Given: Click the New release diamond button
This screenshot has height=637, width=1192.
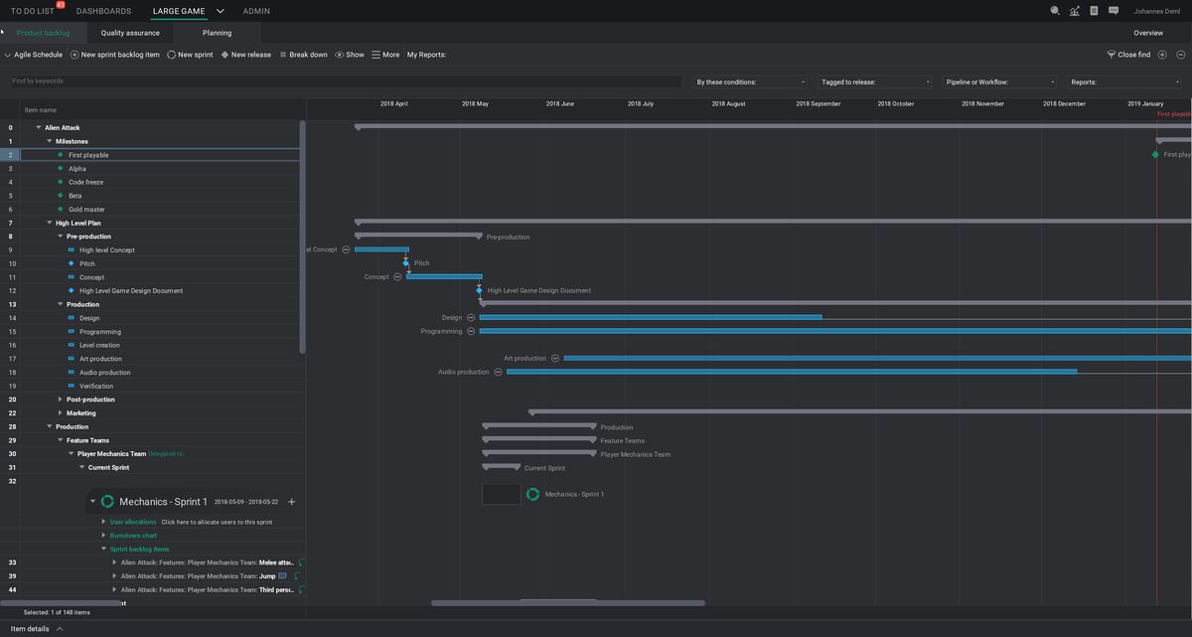Looking at the screenshot, I should pos(245,55).
